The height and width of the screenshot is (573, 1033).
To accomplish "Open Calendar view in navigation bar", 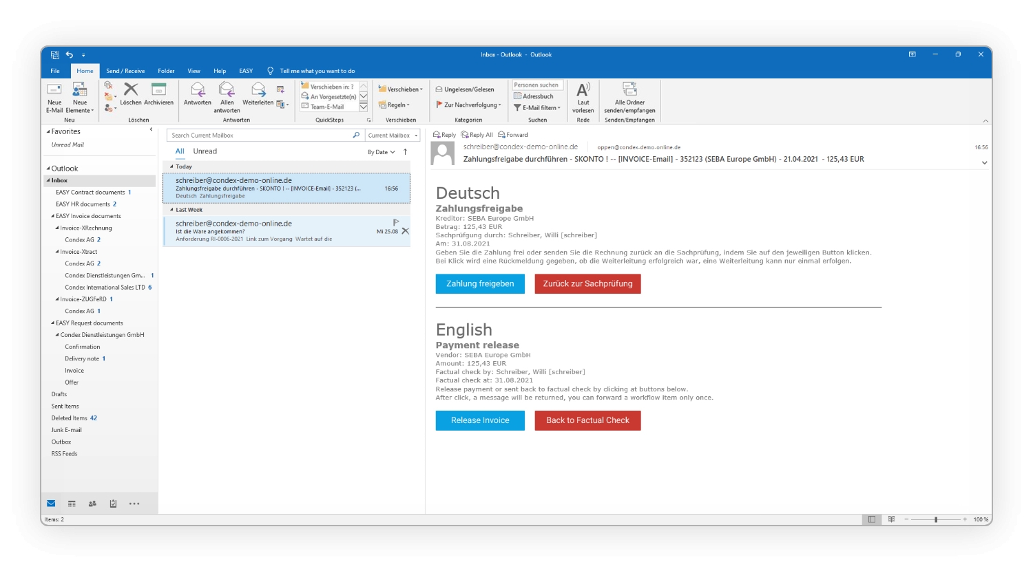I will pyautogui.click(x=72, y=504).
